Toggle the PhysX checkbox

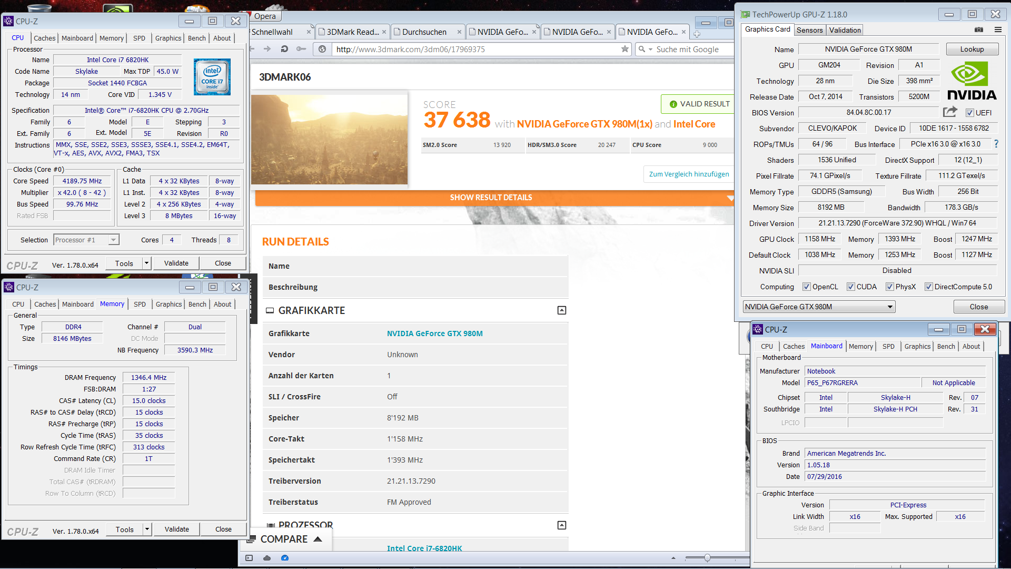pyautogui.click(x=889, y=287)
